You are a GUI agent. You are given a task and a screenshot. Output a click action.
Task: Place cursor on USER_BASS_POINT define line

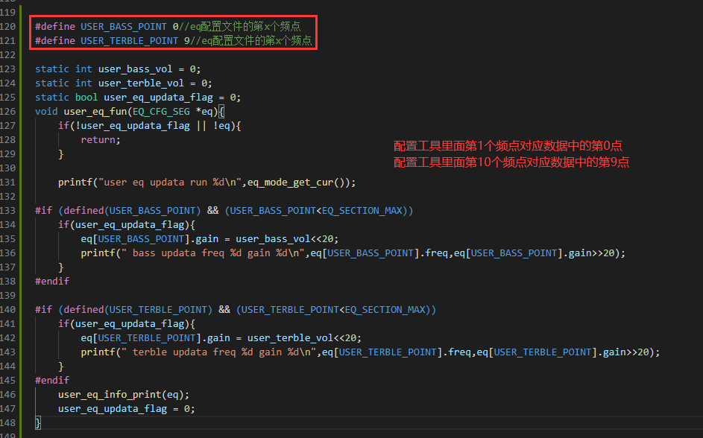(x=168, y=26)
